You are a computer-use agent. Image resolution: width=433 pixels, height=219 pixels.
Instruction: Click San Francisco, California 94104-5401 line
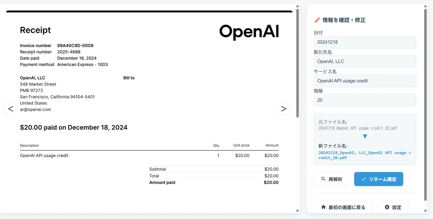point(57,97)
